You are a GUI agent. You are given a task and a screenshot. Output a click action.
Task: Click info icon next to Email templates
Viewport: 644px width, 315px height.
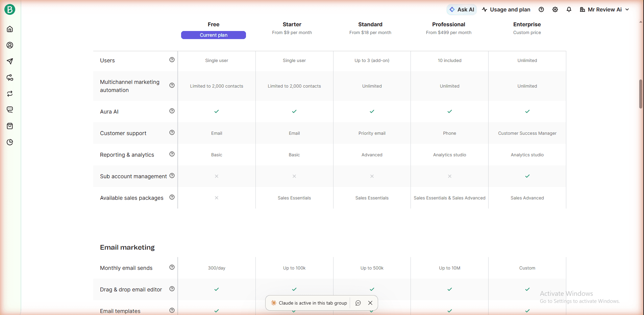tap(172, 310)
